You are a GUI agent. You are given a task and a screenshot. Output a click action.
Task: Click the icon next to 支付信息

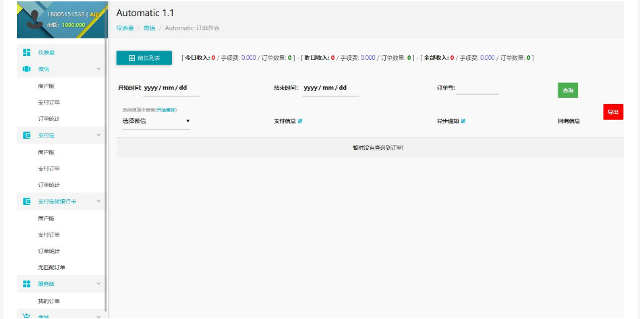pyautogui.click(x=300, y=121)
